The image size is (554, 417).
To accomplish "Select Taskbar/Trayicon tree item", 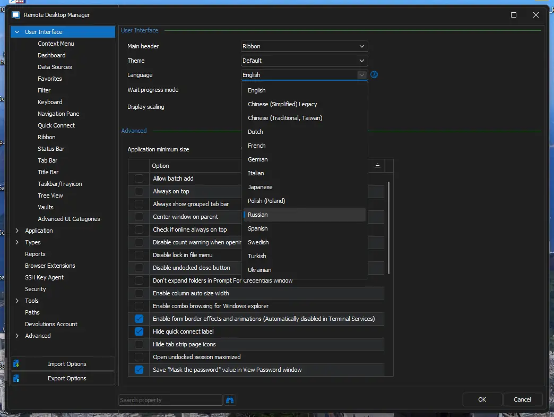I will 60,184.
